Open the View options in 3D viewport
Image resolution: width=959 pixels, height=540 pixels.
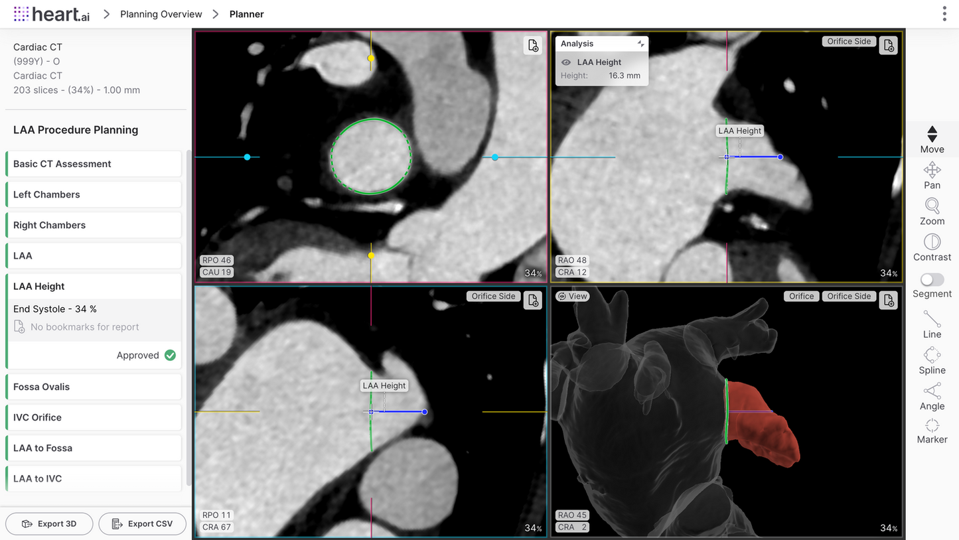click(572, 297)
